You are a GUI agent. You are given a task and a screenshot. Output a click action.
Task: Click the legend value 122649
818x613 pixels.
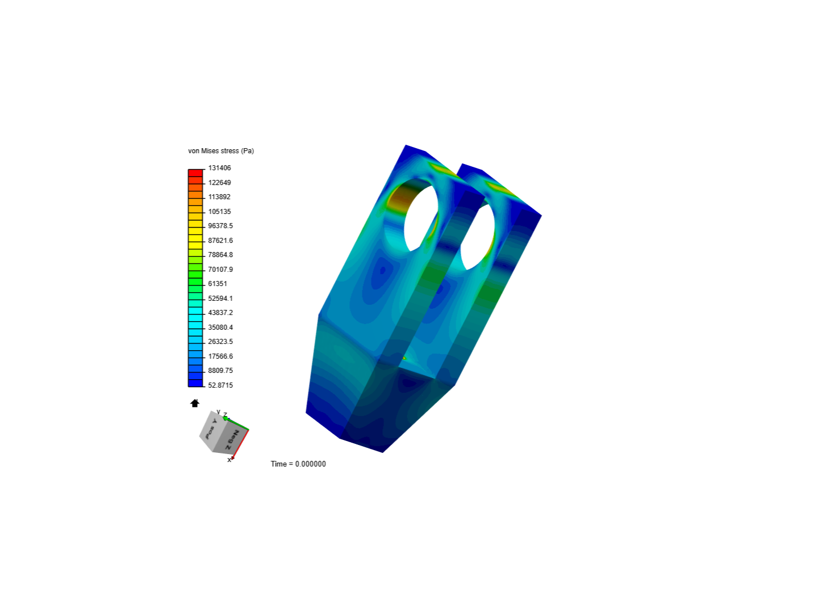[219, 183]
